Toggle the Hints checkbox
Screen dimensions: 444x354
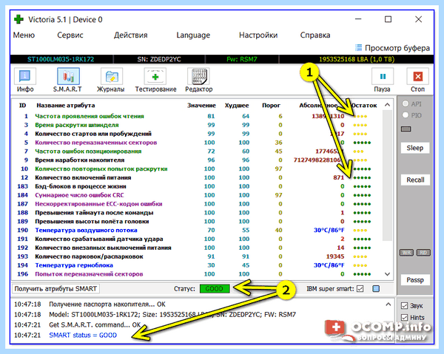[404, 318]
